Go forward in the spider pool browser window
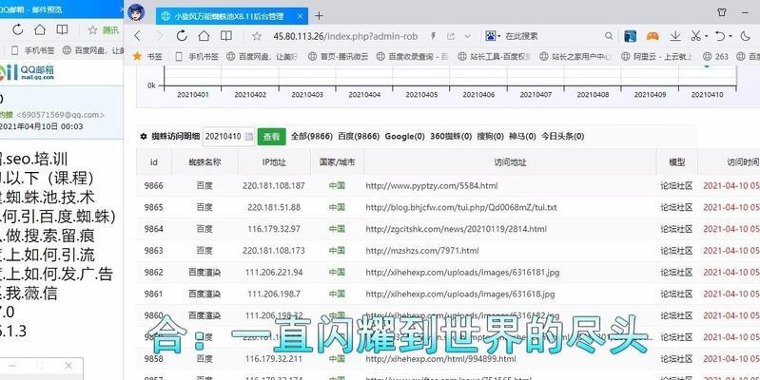 coord(159,36)
